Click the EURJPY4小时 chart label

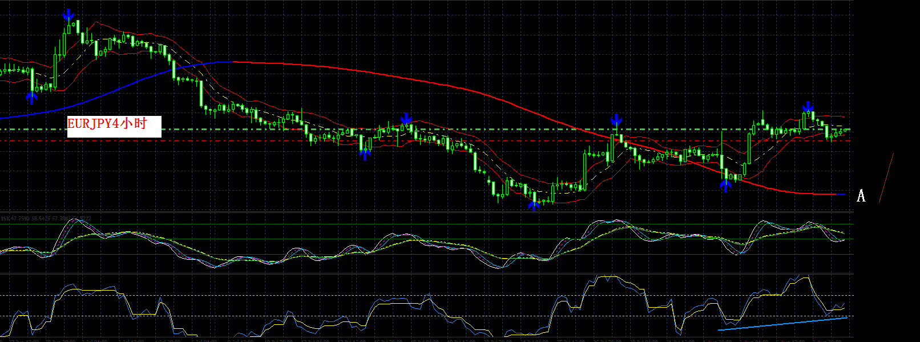tap(114, 126)
